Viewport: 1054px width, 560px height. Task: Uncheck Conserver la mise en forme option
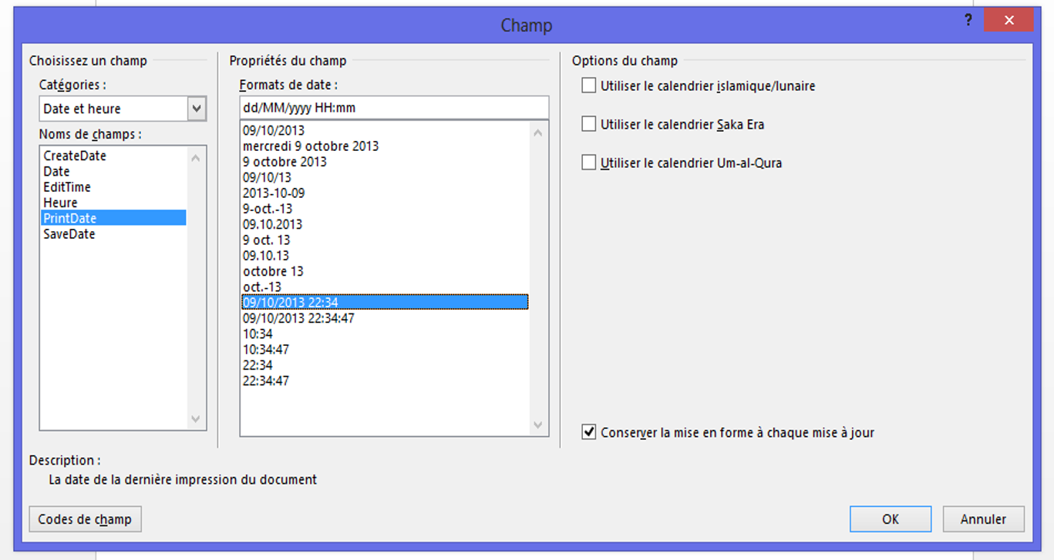point(589,432)
